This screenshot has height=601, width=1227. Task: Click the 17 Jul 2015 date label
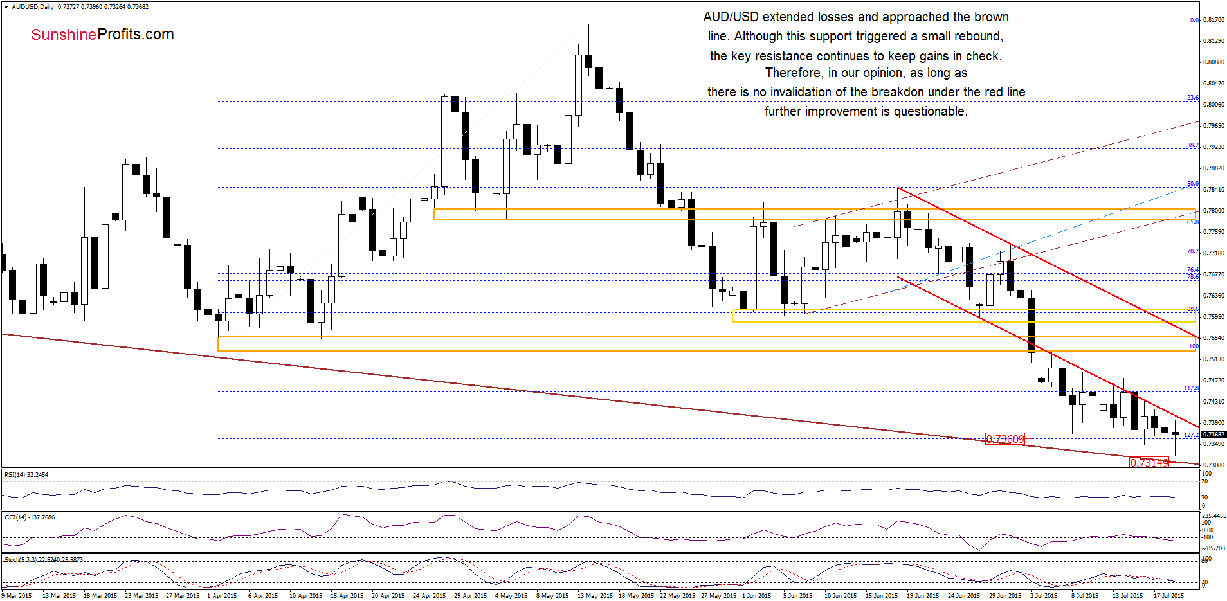click(1168, 596)
